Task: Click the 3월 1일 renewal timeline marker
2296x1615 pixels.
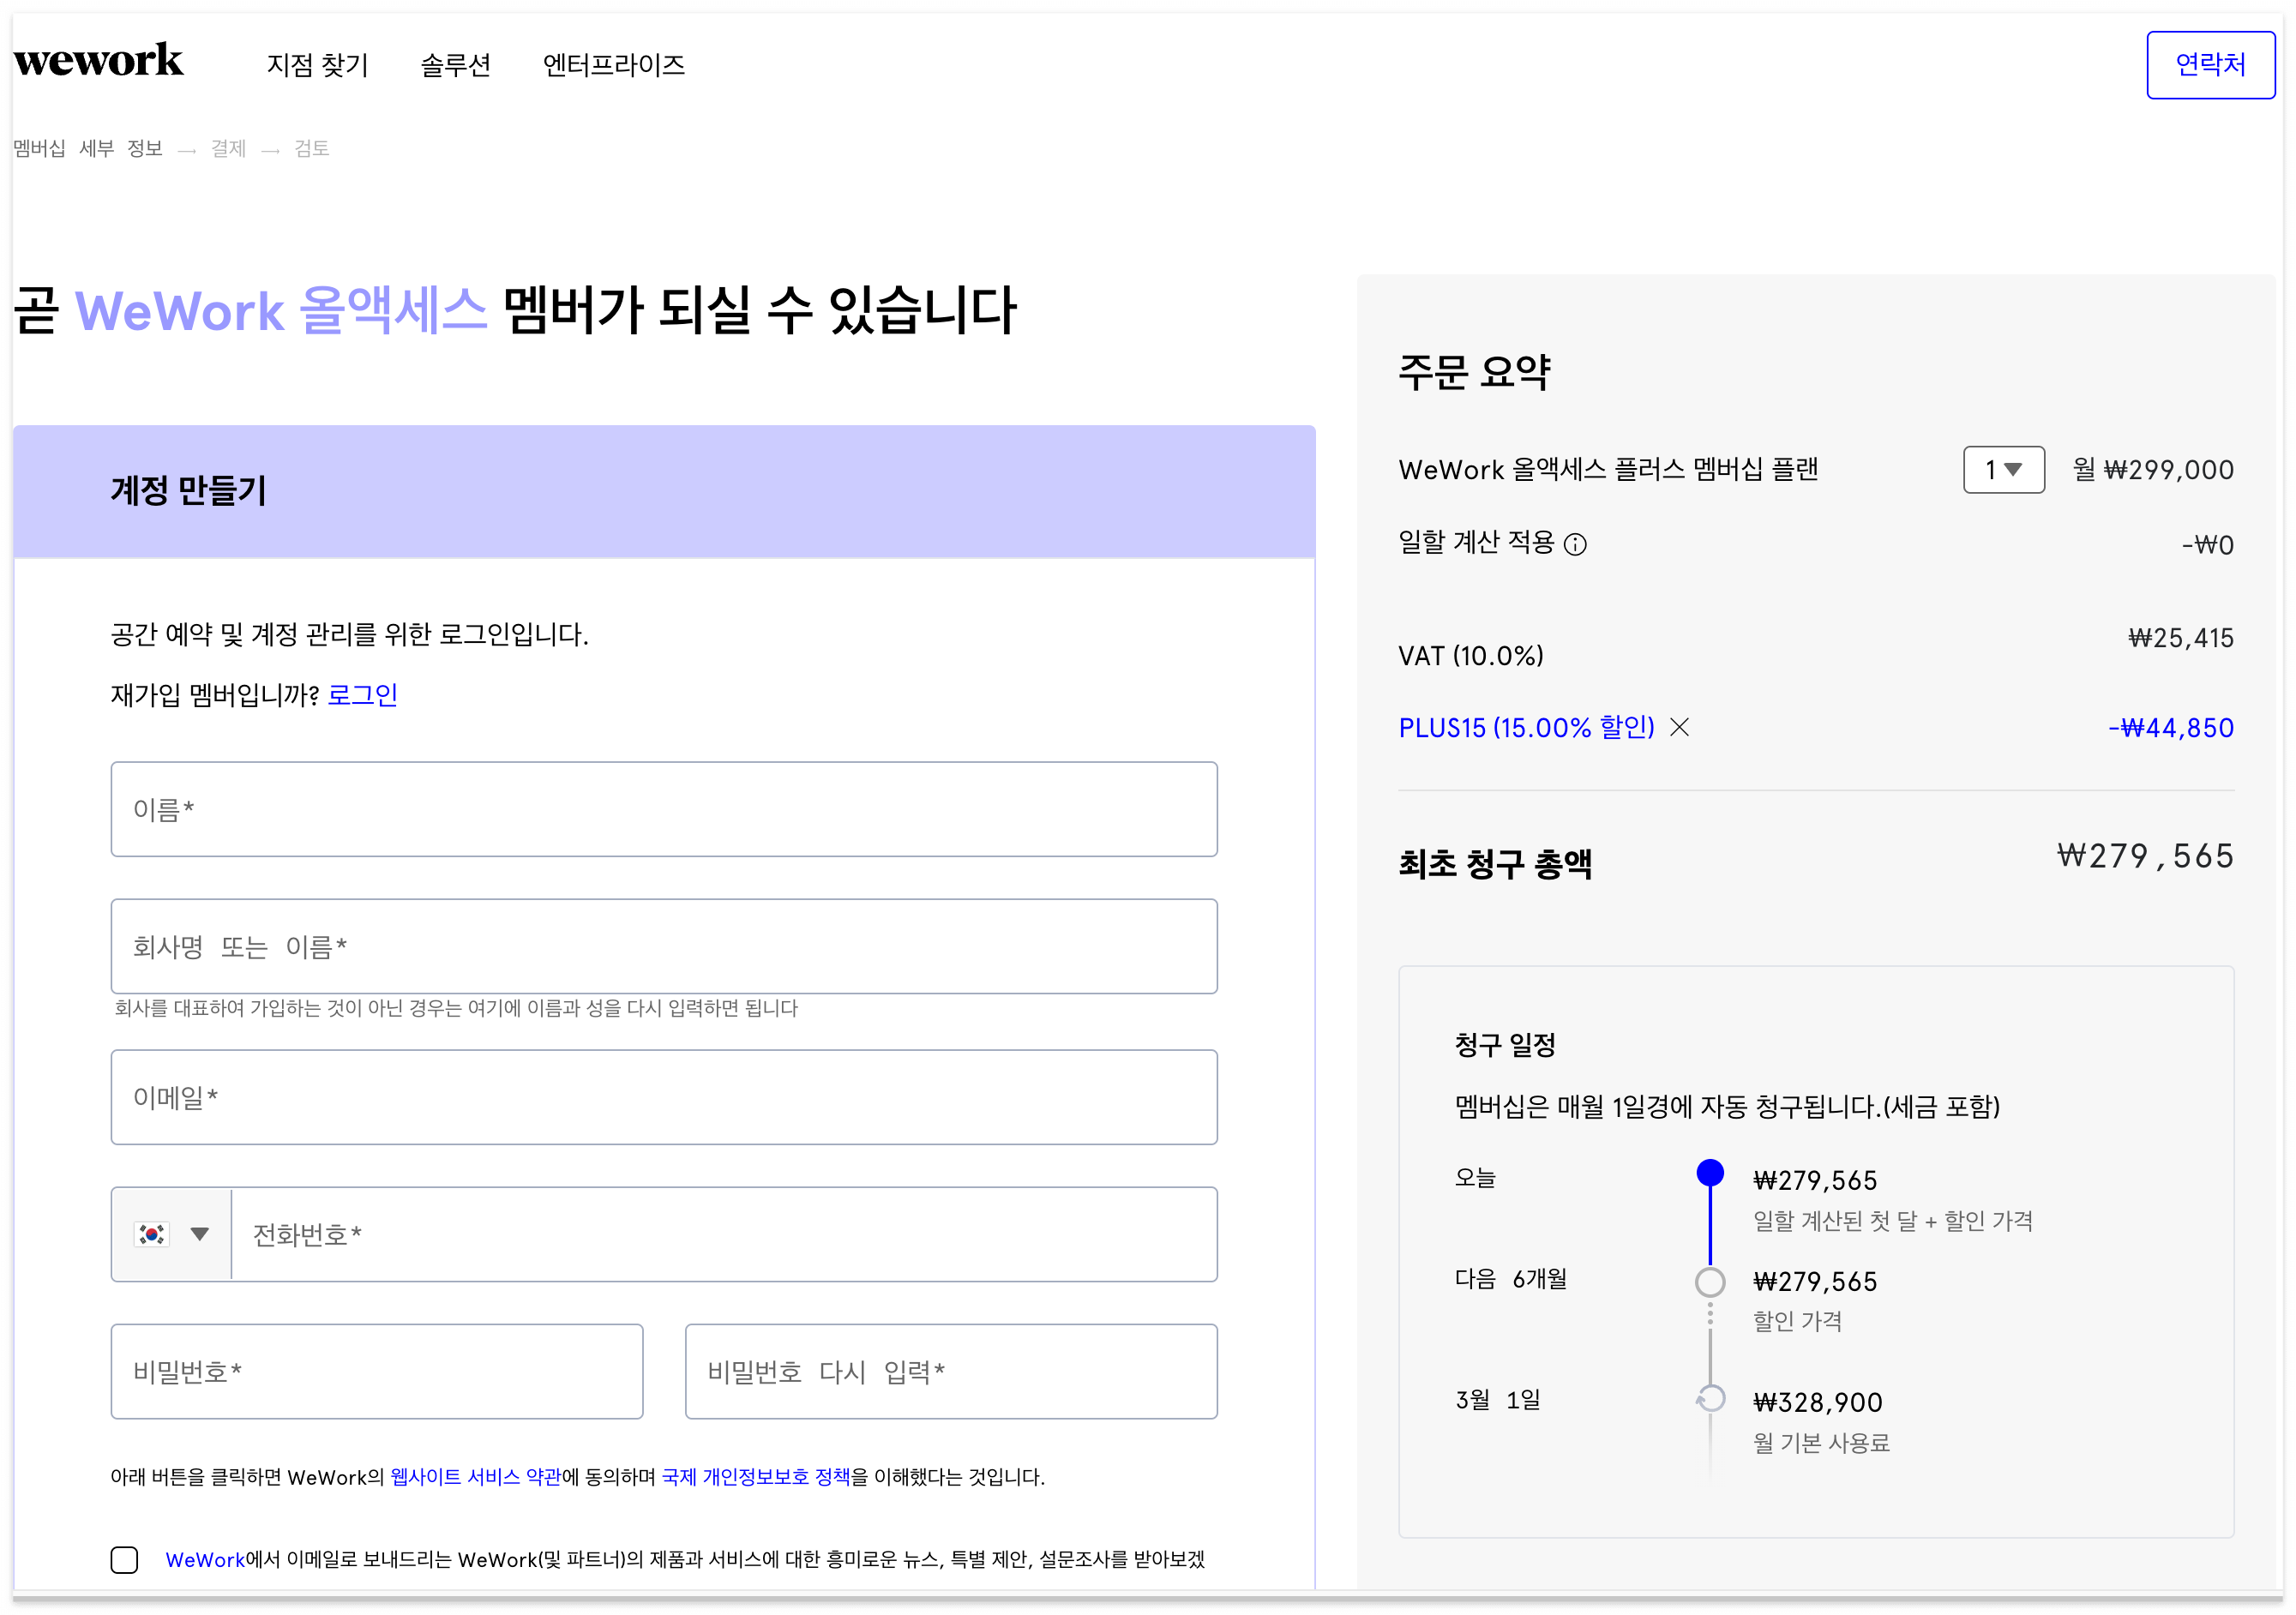Action: [x=1710, y=1398]
